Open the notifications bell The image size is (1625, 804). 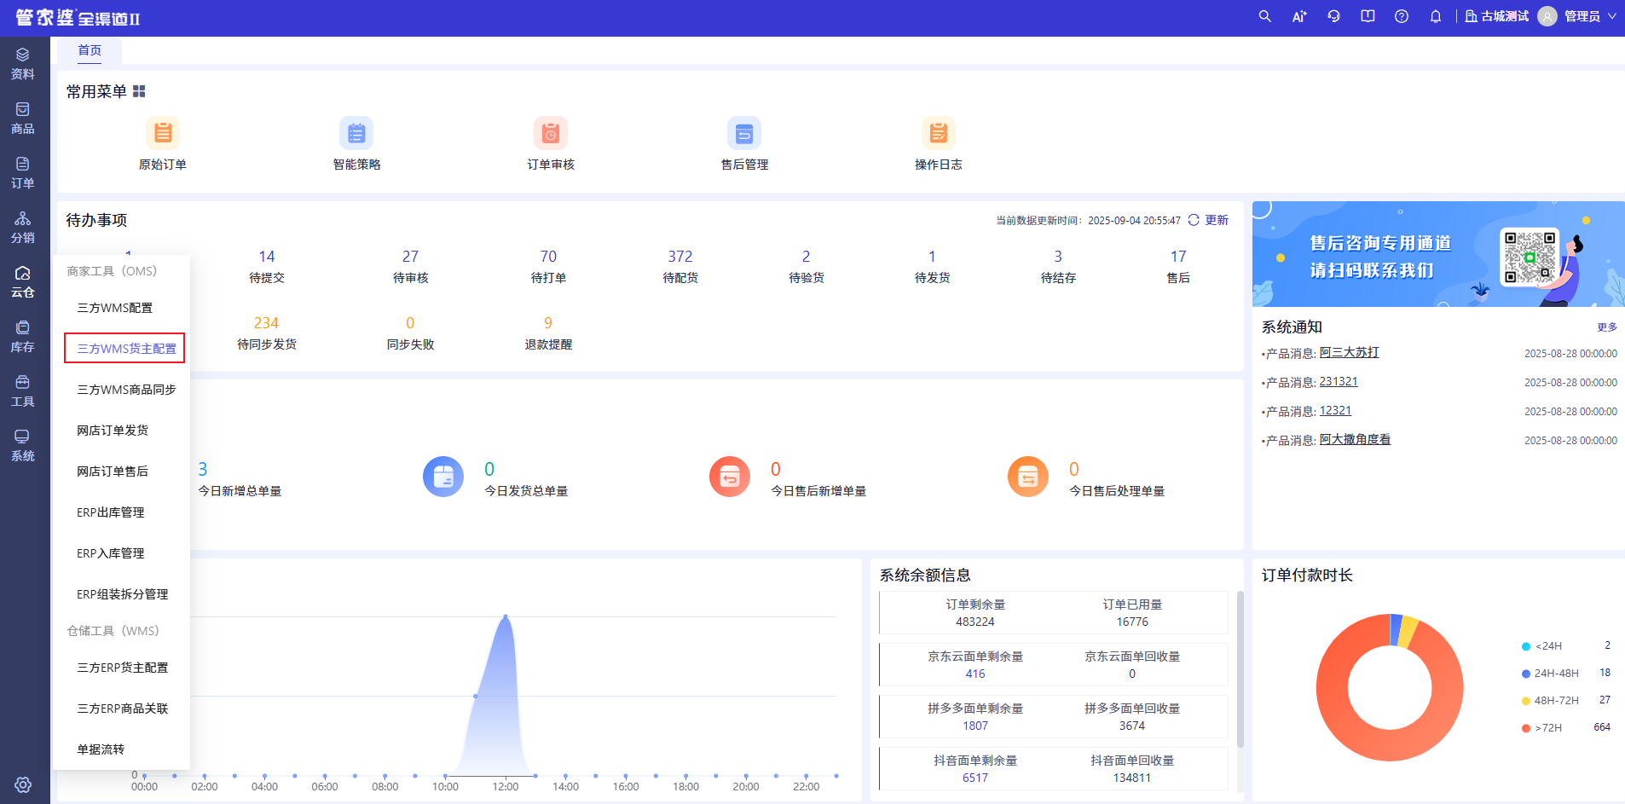click(x=1436, y=16)
